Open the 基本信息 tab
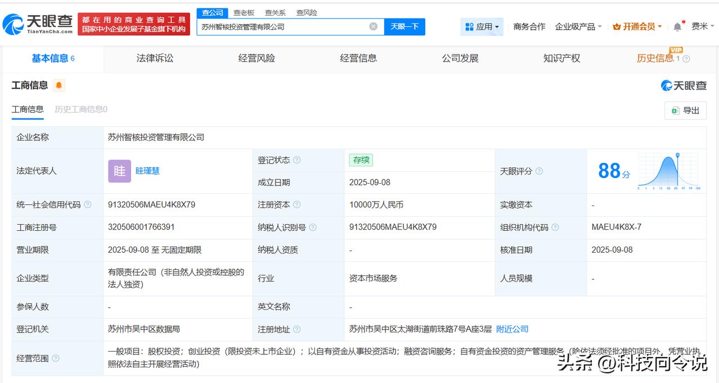Image resolution: width=719 pixels, height=383 pixels. pos(53,58)
